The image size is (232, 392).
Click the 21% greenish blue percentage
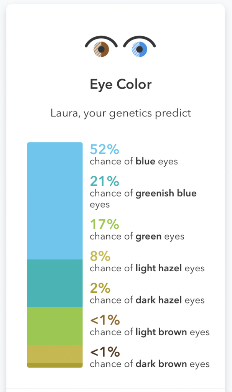(104, 181)
